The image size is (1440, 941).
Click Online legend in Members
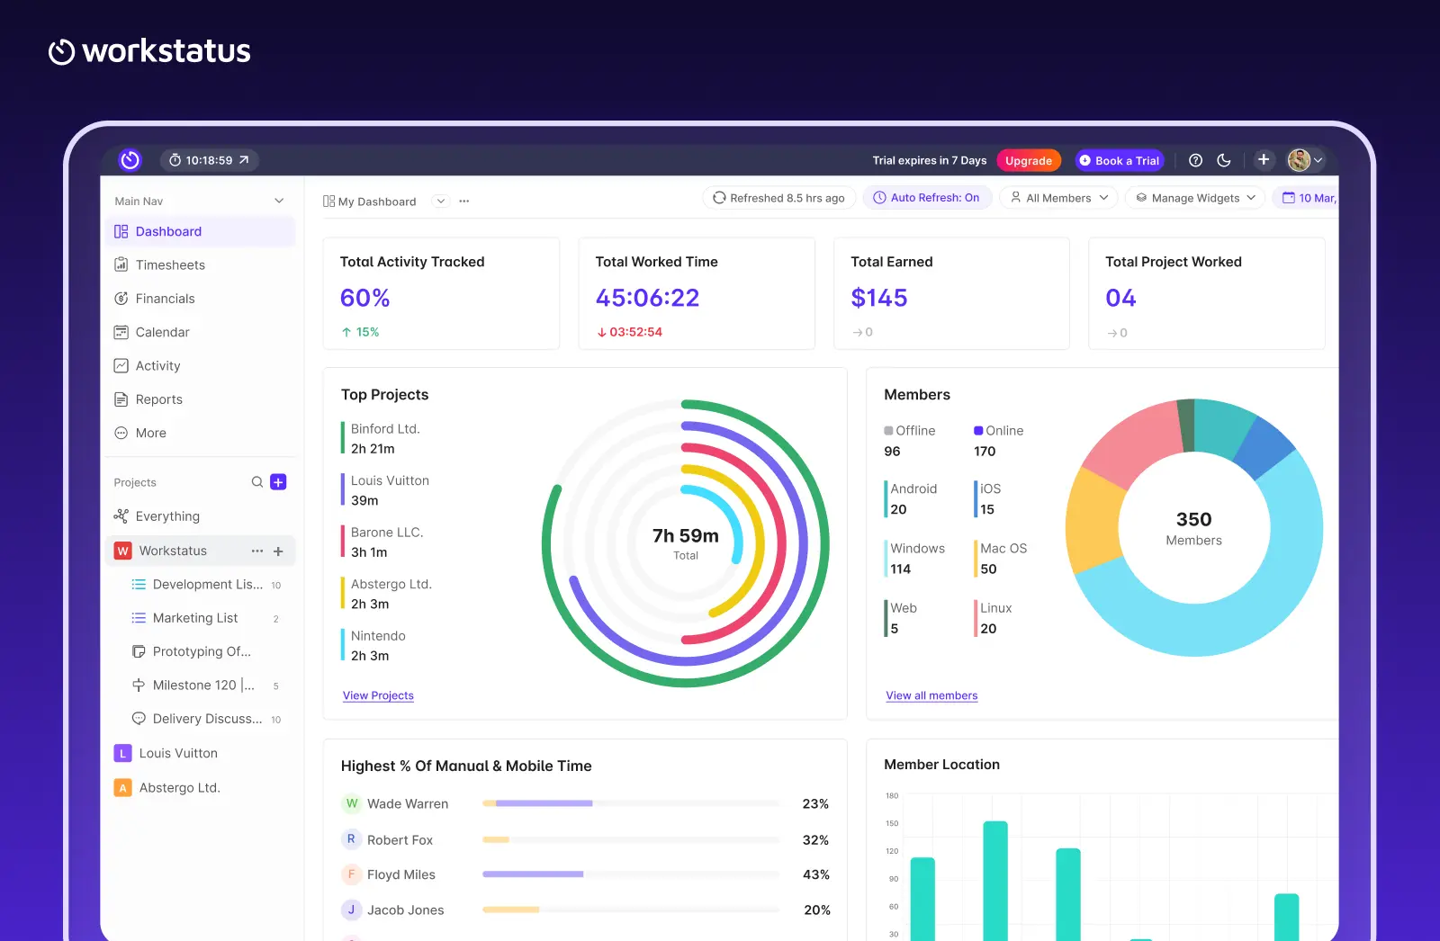click(x=998, y=431)
